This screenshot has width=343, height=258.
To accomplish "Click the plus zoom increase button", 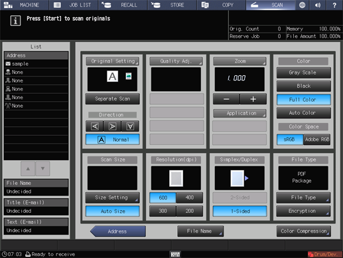I will coord(253,99).
